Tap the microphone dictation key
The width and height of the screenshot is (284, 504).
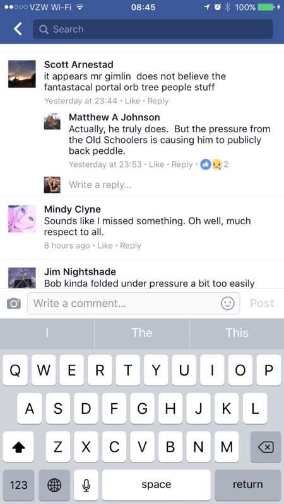click(86, 485)
